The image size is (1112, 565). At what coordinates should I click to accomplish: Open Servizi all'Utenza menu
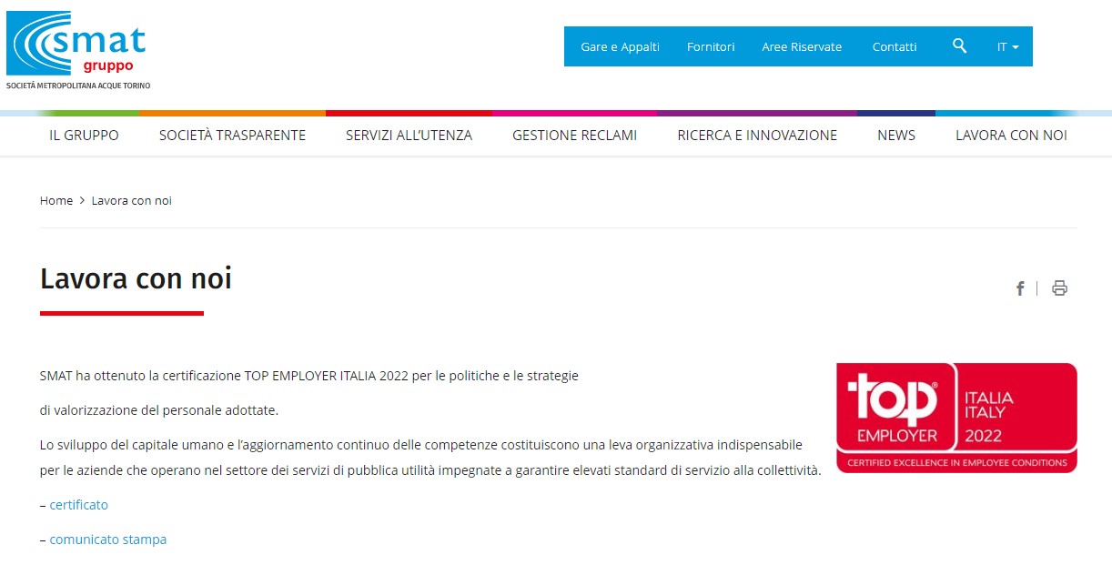(409, 136)
